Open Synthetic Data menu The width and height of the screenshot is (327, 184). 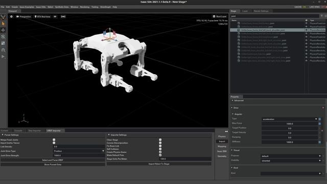62,7
